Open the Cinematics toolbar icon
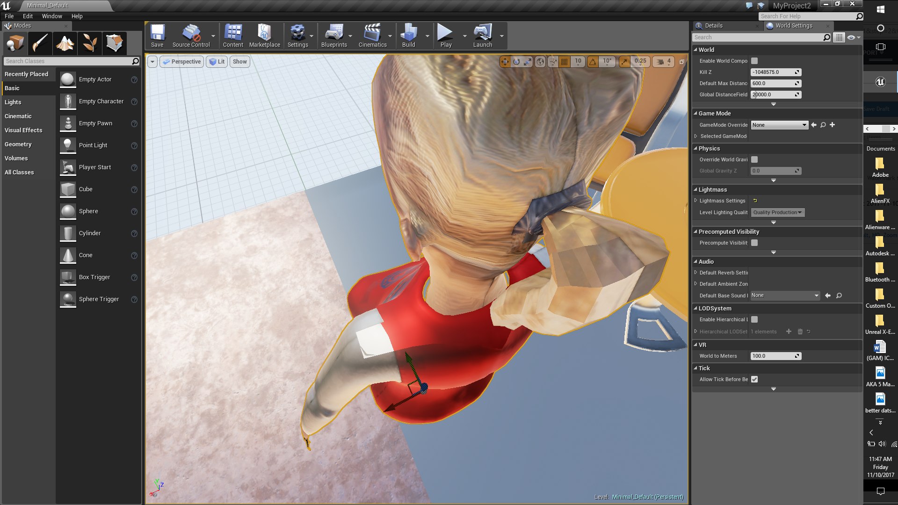 [372, 36]
